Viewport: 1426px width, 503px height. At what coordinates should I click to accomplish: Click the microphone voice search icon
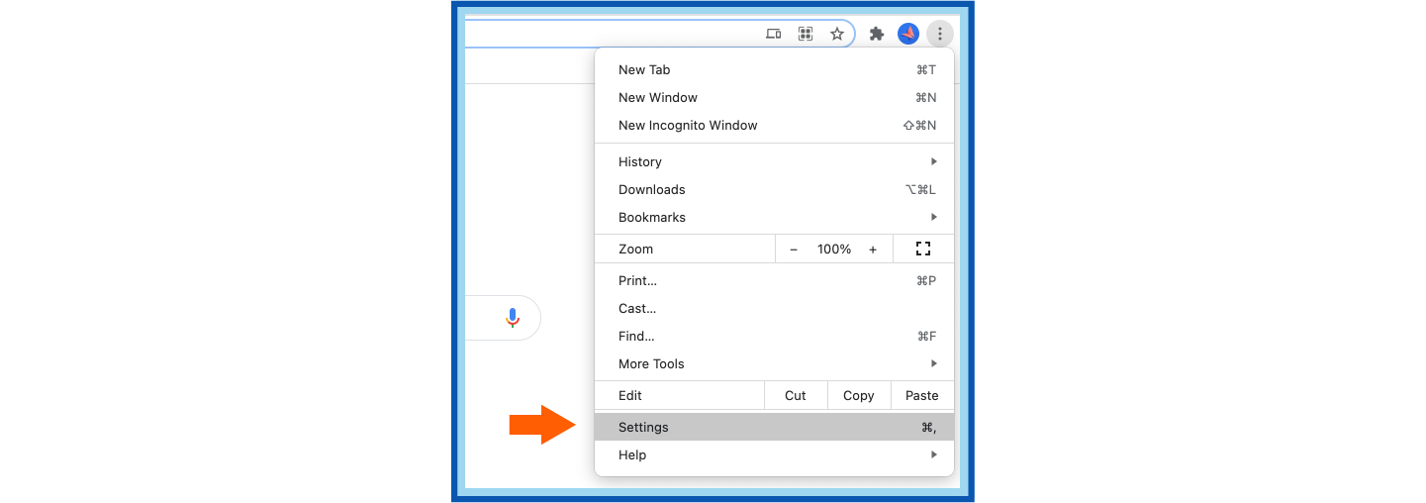[x=512, y=318]
